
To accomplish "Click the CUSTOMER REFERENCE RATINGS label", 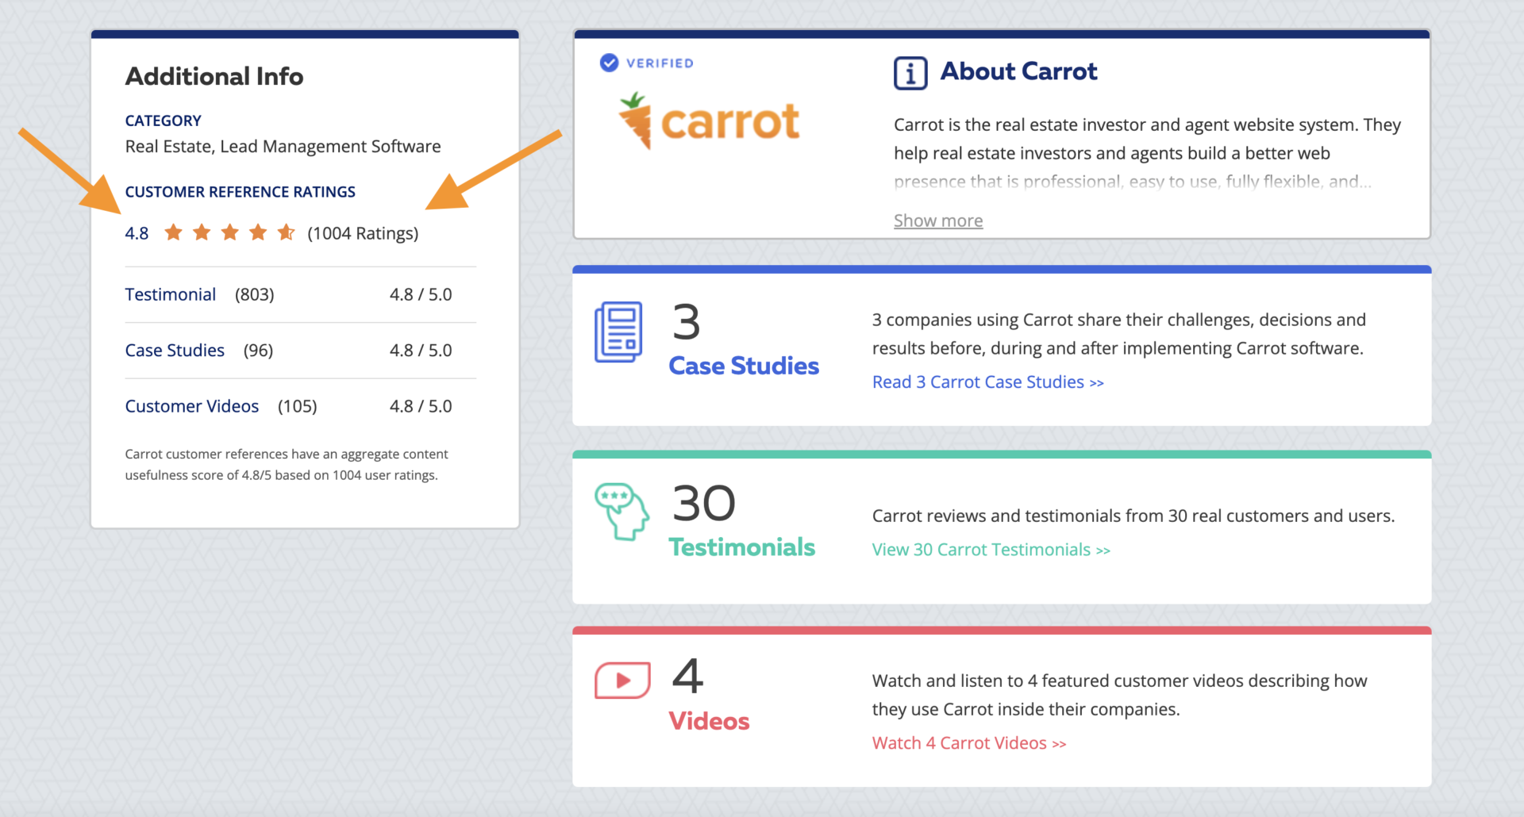I will pyautogui.click(x=241, y=192).
